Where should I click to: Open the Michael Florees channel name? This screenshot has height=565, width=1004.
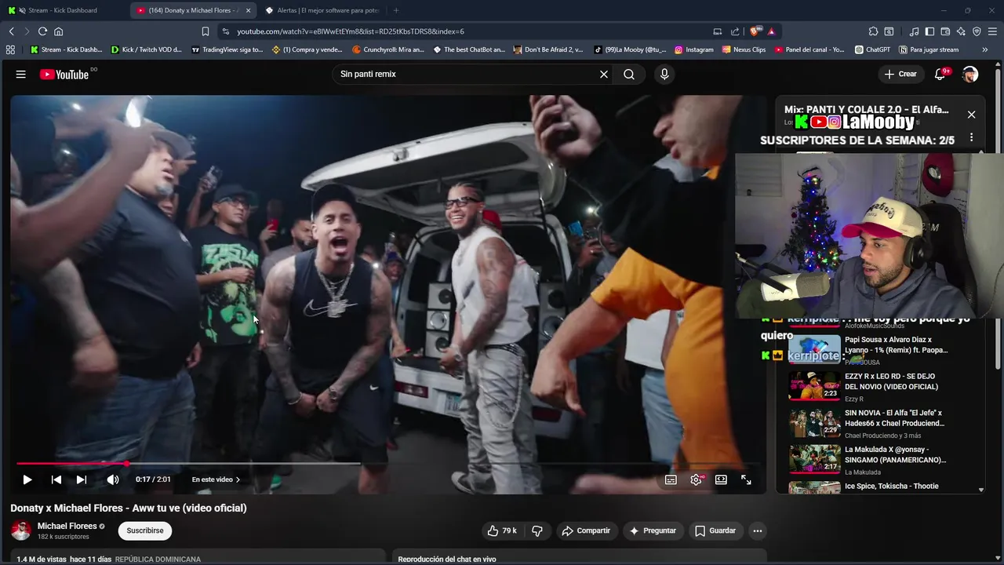click(67, 526)
